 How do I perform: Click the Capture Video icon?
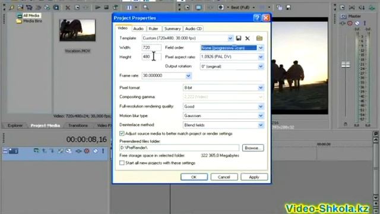point(29,8)
